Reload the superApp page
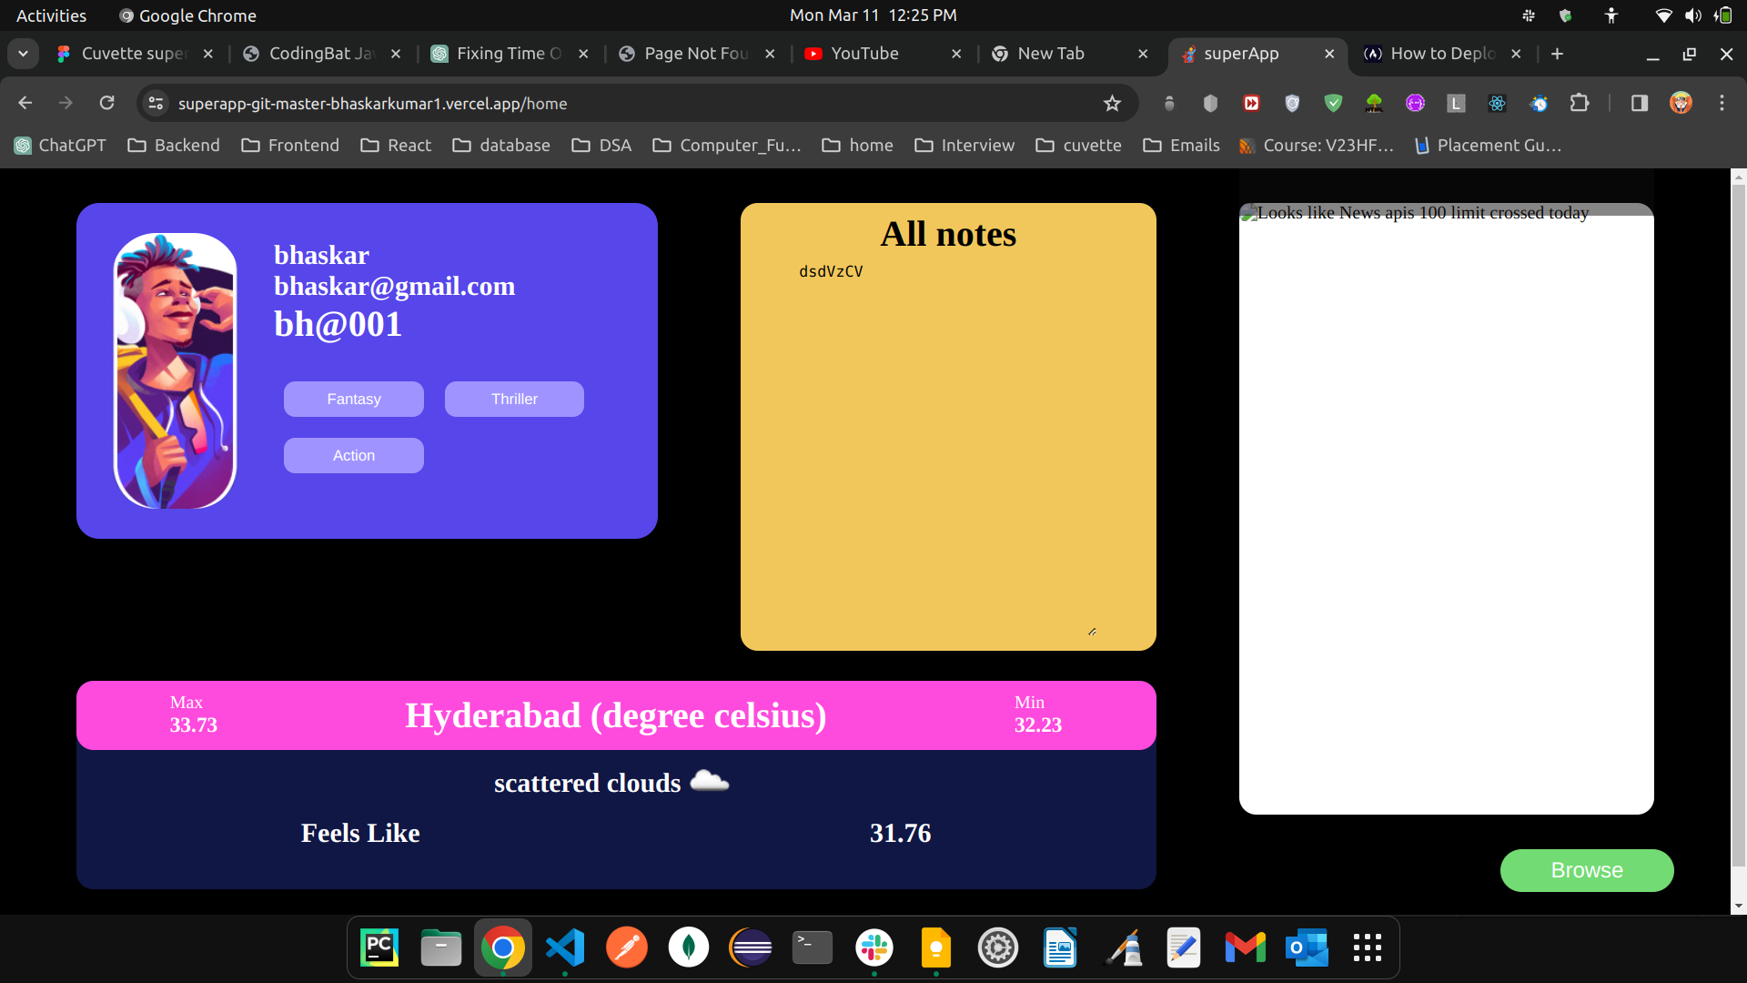Screen dimensions: 1747x983 point(106,103)
